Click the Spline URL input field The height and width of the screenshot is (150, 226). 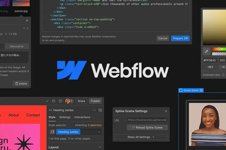tap(147, 120)
